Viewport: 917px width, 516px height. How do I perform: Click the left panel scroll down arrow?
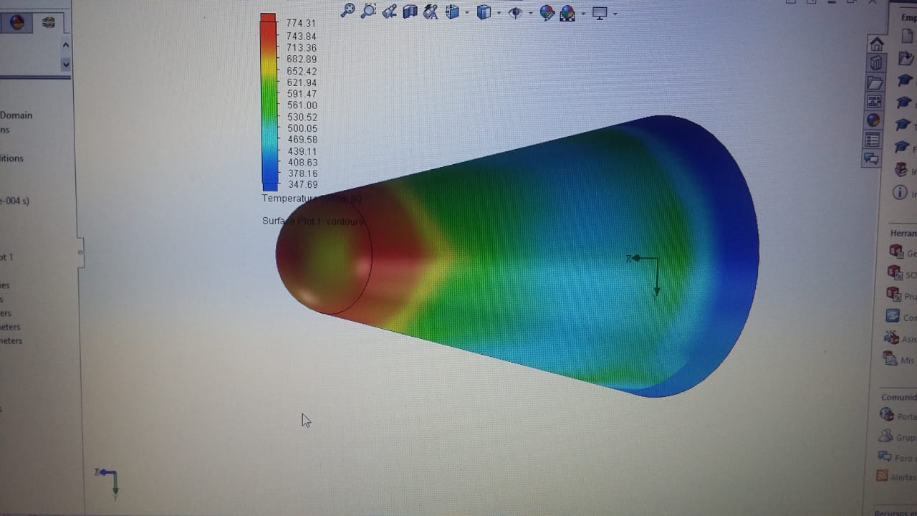click(x=66, y=64)
